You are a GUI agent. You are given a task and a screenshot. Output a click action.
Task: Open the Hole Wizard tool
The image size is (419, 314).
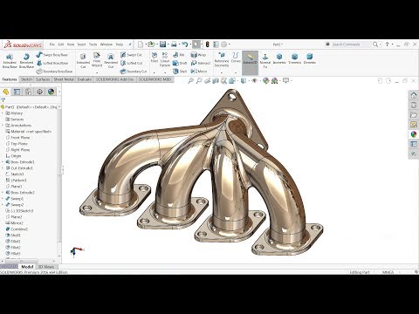[97, 60]
